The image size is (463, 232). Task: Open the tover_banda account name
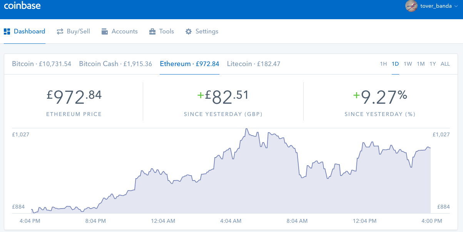(436, 6)
